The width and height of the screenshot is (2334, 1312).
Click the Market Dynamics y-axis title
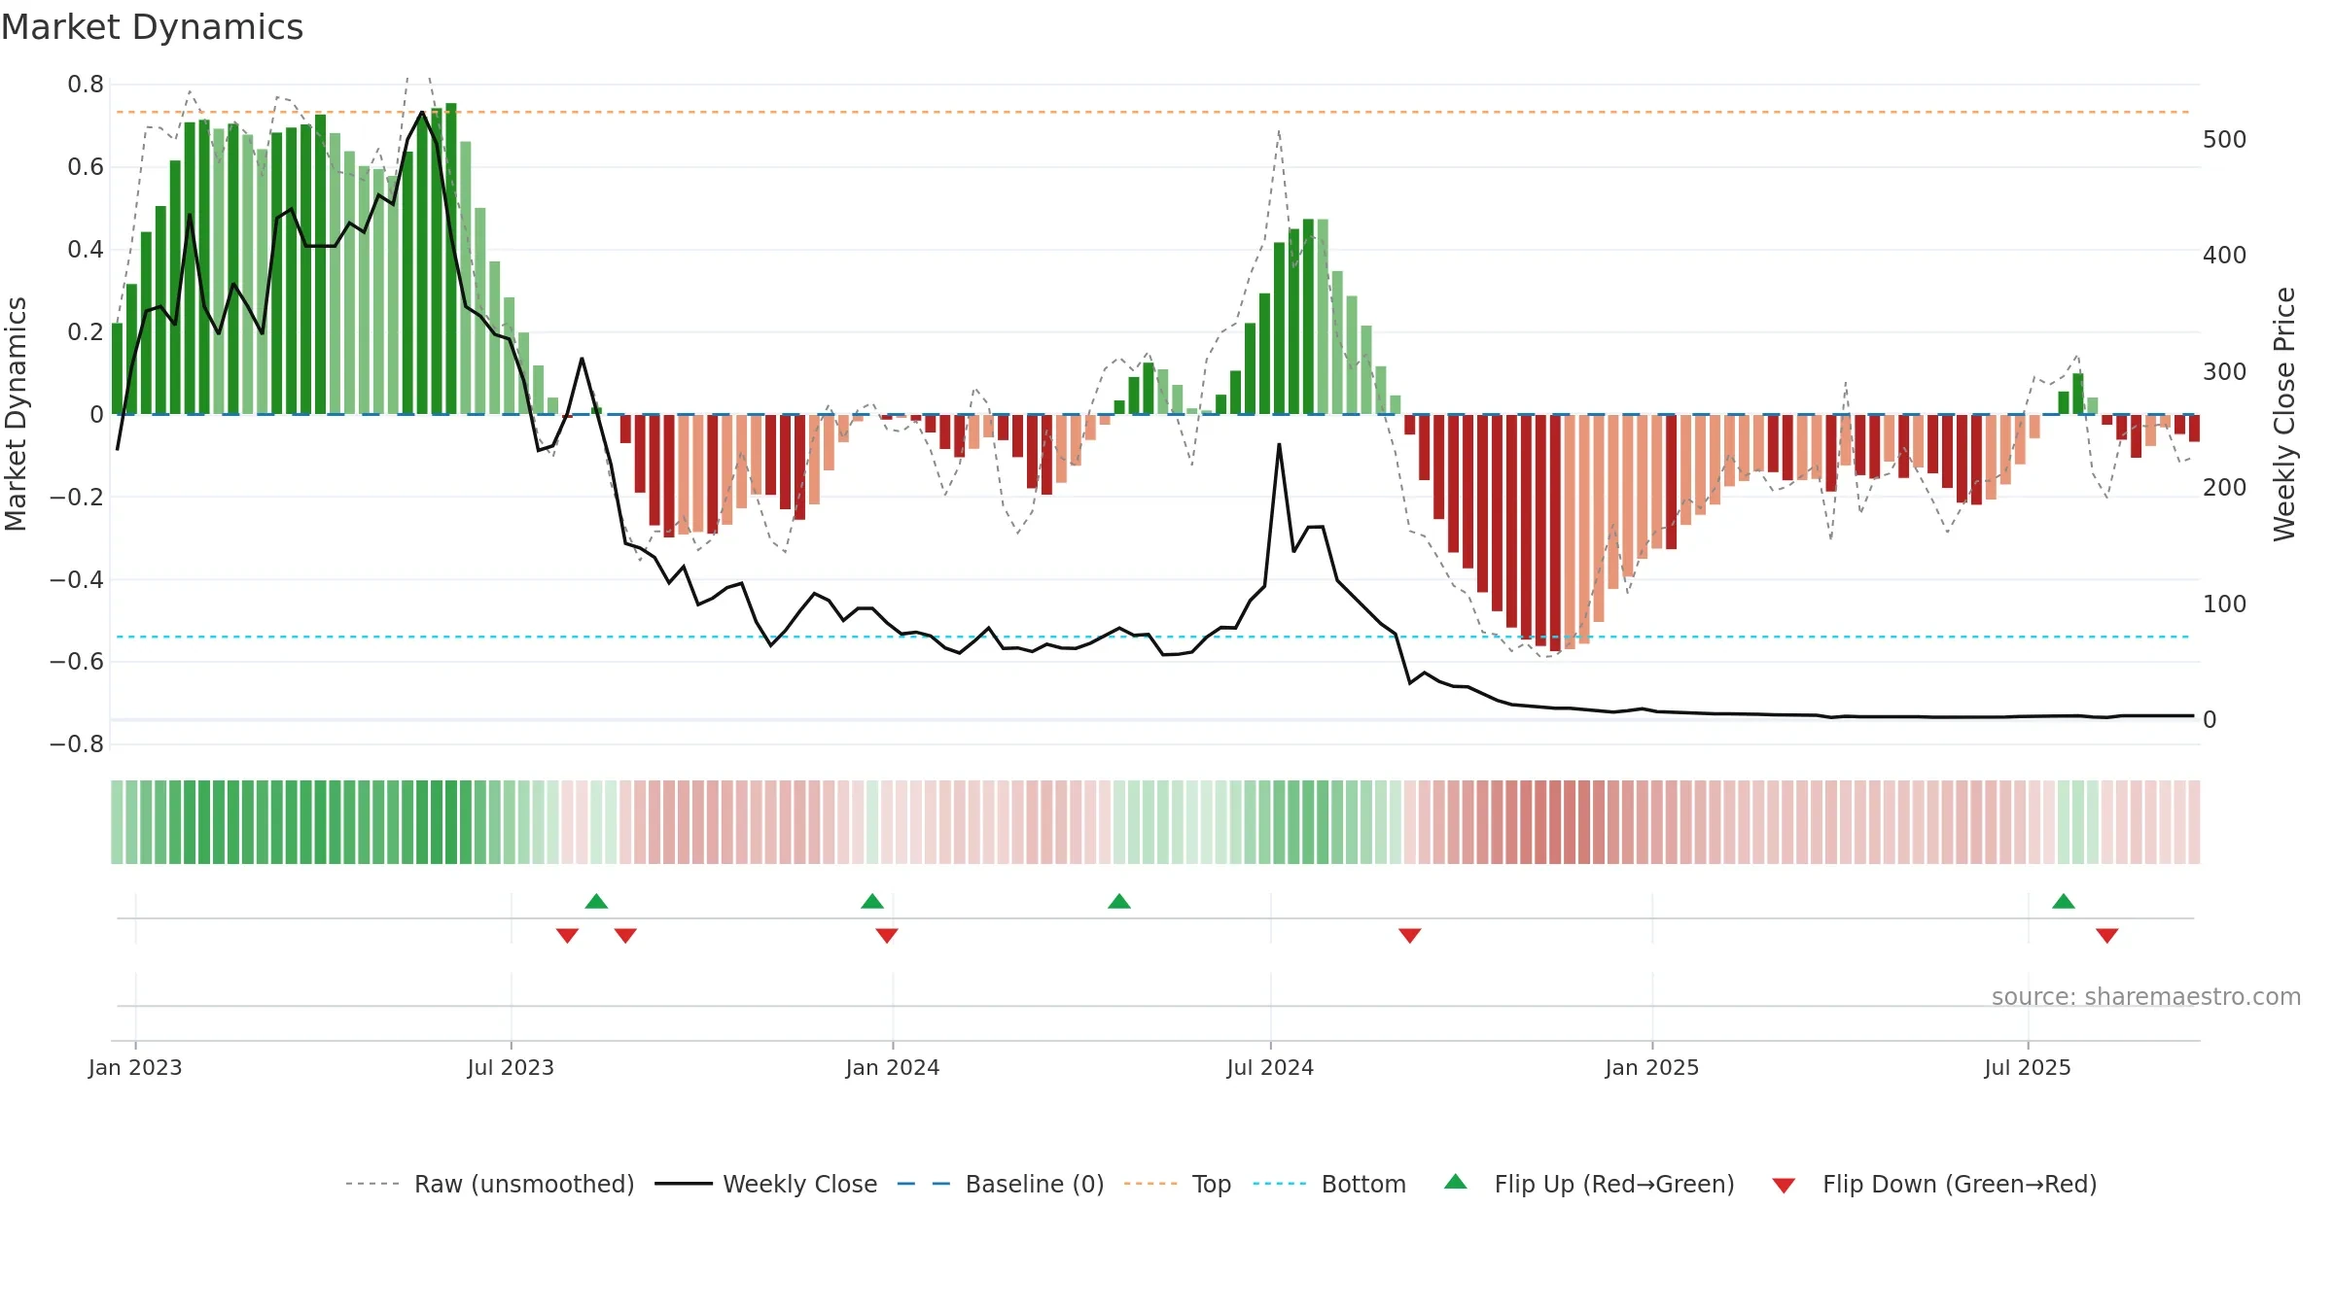pyautogui.click(x=16, y=414)
